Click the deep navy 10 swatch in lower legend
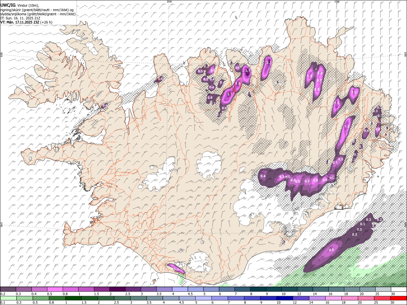Image resolution: width=407 pixels, height=305 pixels. 285,298
